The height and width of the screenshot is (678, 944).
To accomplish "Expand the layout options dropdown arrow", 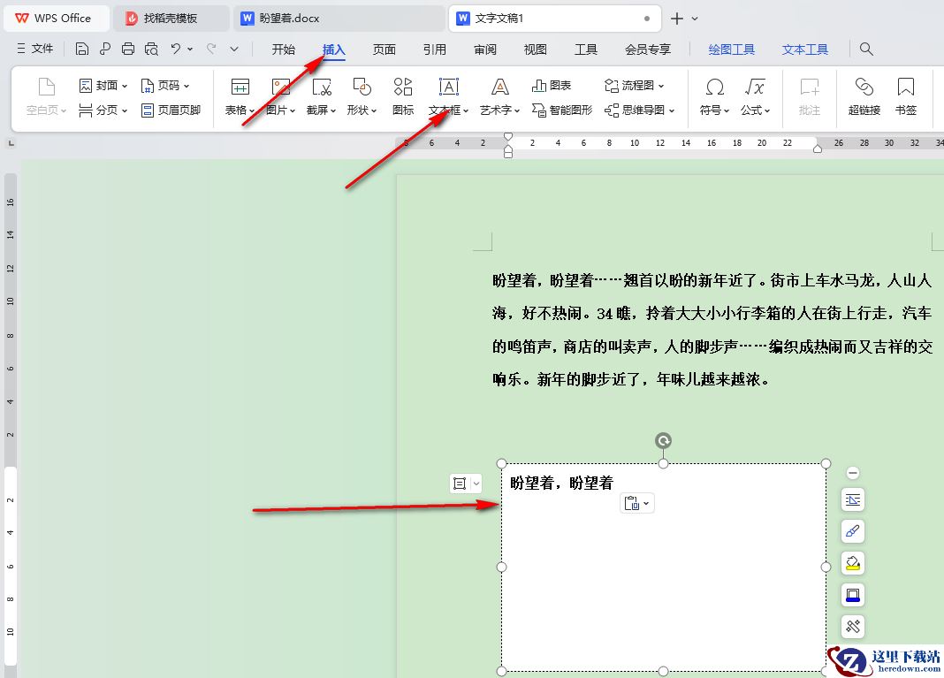I will pyautogui.click(x=476, y=483).
